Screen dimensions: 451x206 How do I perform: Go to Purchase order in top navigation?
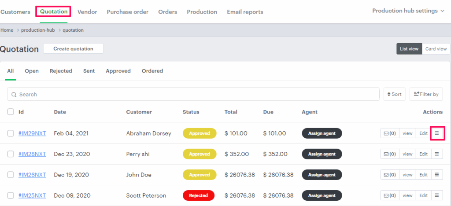[x=127, y=12]
